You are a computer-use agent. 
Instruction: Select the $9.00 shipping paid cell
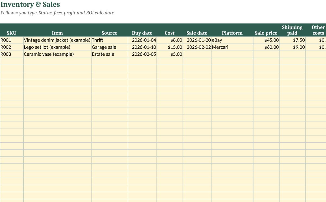coord(292,47)
